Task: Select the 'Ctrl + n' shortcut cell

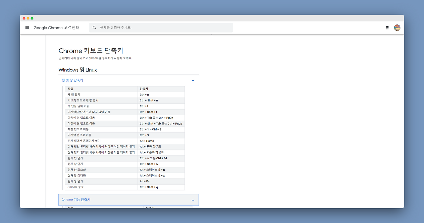Action: [x=161, y=94]
